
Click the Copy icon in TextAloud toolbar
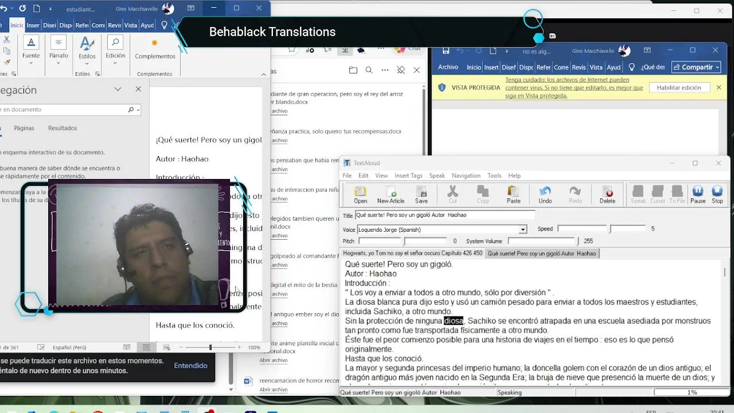(483, 194)
